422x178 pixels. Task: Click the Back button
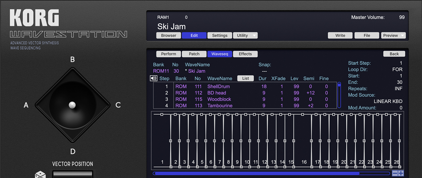click(x=394, y=54)
